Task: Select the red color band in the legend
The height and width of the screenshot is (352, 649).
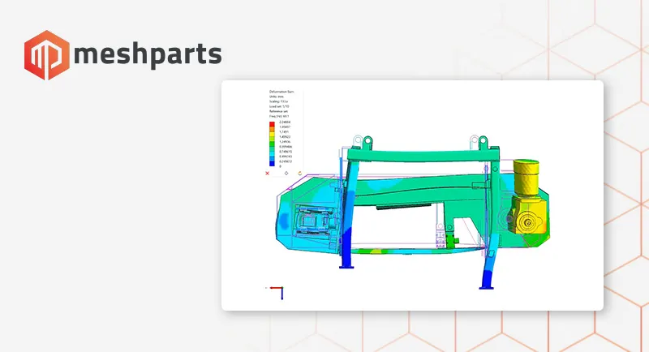Action: [272, 124]
